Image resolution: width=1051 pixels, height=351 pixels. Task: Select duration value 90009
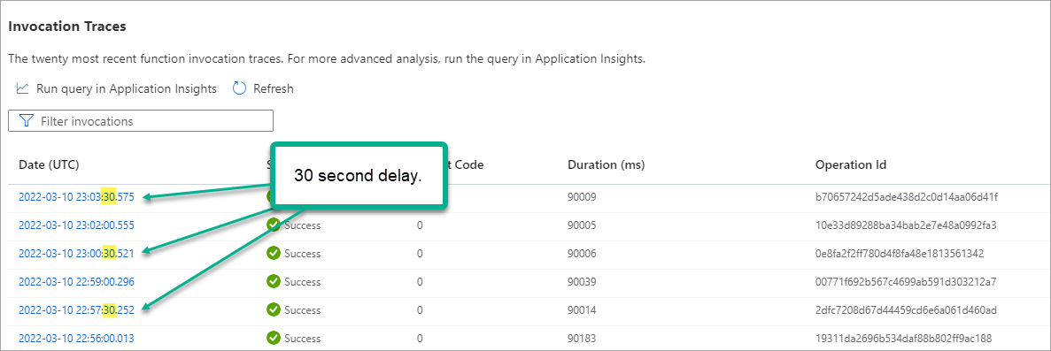[582, 197]
